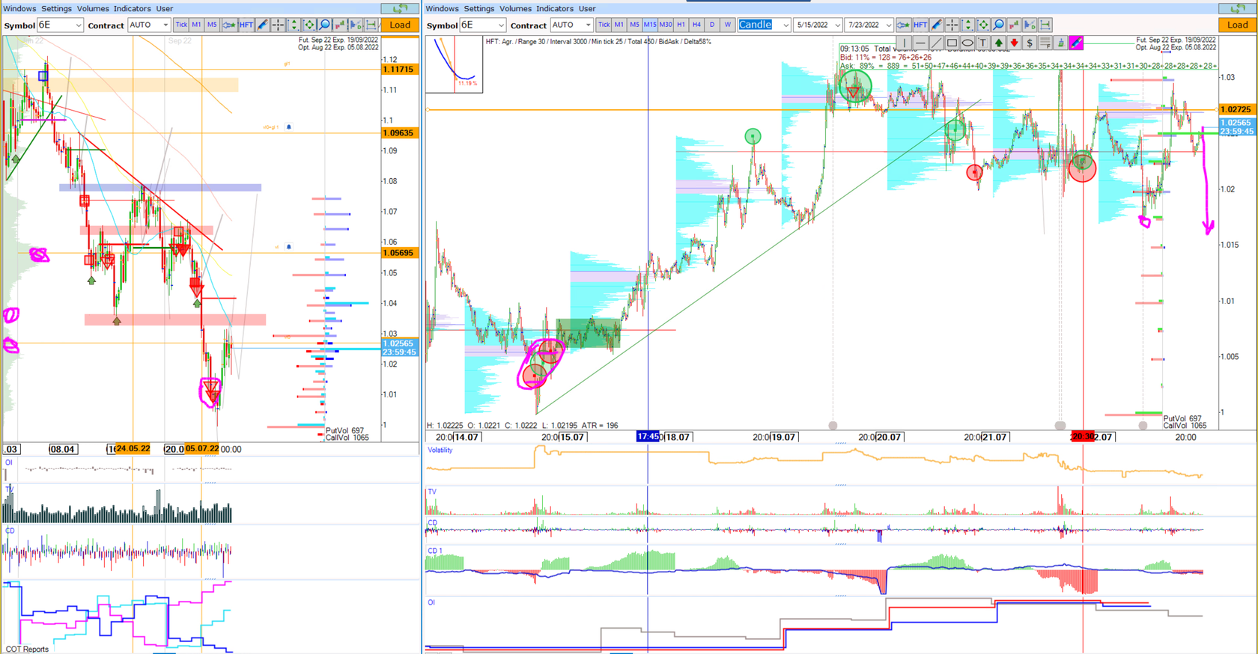Open the Indicators menu in right chart window
This screenshot has height=654, width=1258.
click(555, 8)
